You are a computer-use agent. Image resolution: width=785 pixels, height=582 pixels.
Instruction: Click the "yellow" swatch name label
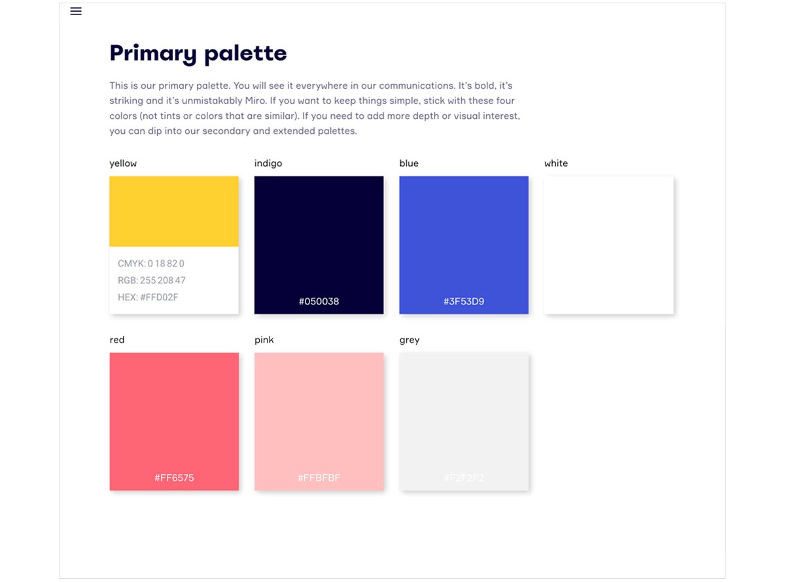[x=123, y=163]
